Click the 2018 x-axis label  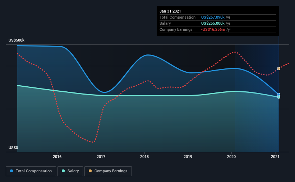144,157
